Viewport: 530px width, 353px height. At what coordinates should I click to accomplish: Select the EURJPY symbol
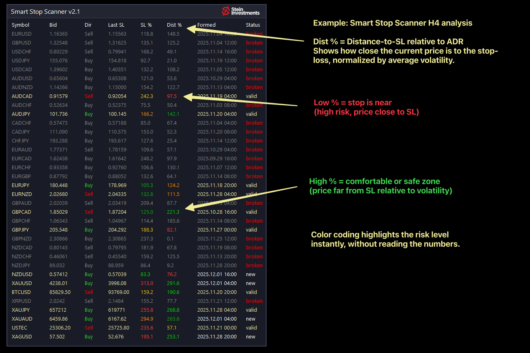[x=21, y=185]
